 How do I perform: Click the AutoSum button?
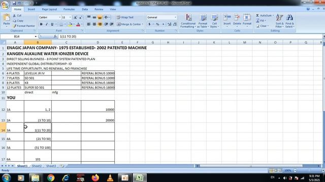[265, 16]
